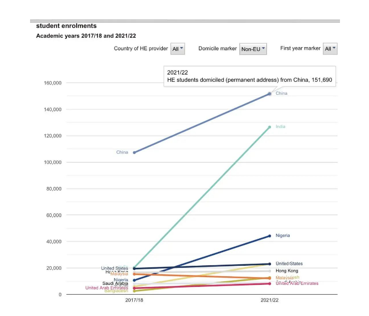Click the 2021/22 axis label
Image resolution: width=369 pixels, height=316 pixels.
click(x=269, y=300)
